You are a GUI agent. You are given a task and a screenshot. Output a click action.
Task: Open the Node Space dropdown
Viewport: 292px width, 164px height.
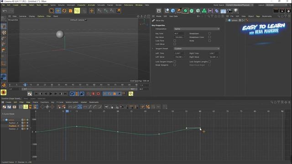coord(239,5)
